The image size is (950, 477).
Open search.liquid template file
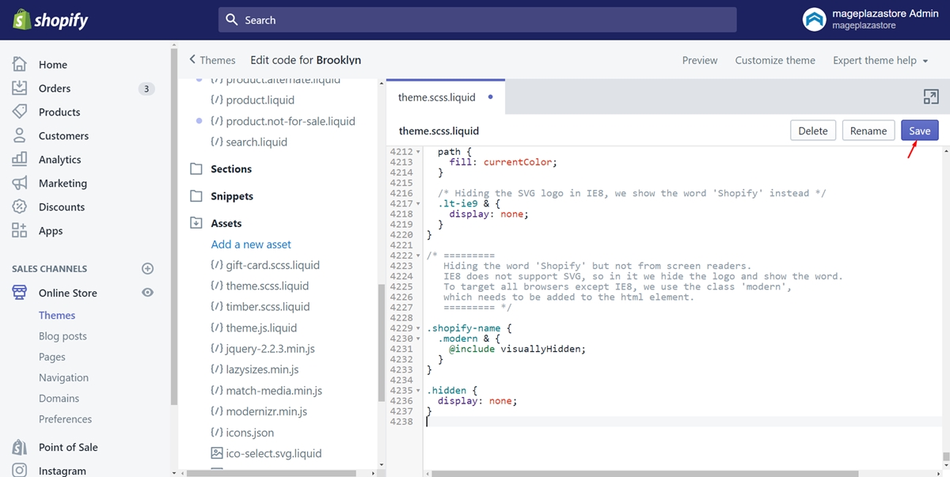click(x=256, y=142)
